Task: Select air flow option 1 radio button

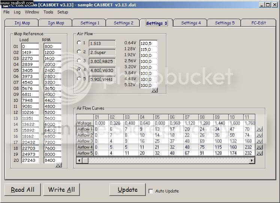Action: click(79, 43)
